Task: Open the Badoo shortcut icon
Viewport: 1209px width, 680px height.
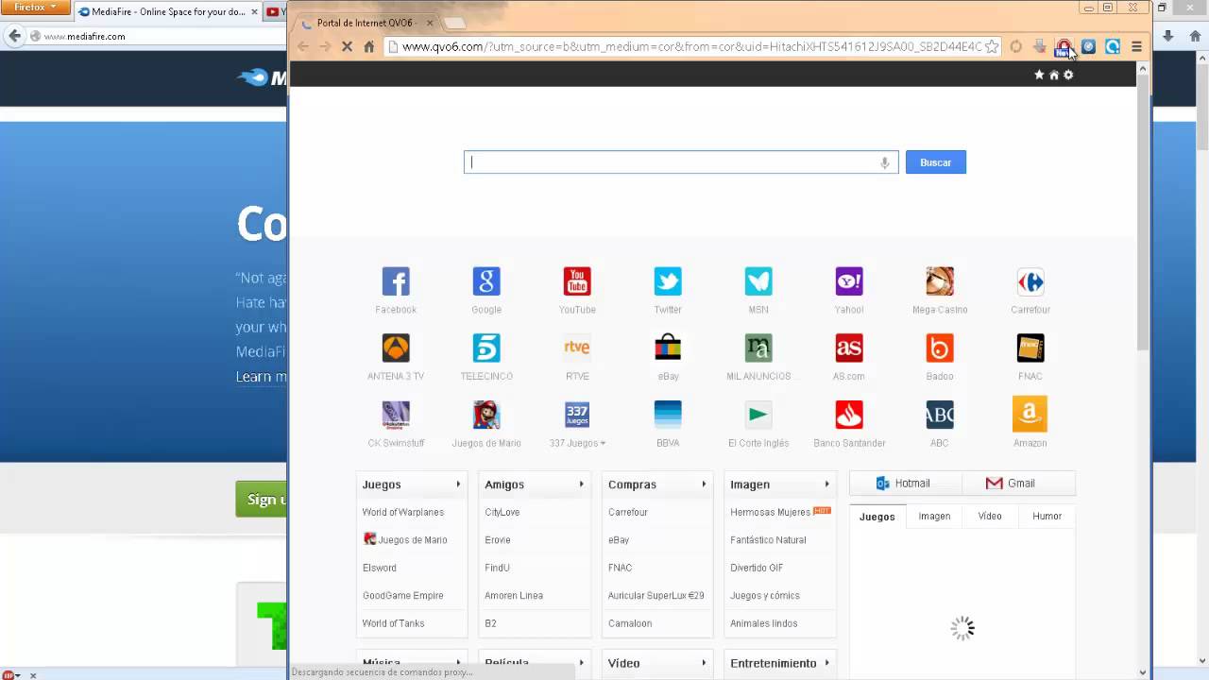Action: pos(940,348)
